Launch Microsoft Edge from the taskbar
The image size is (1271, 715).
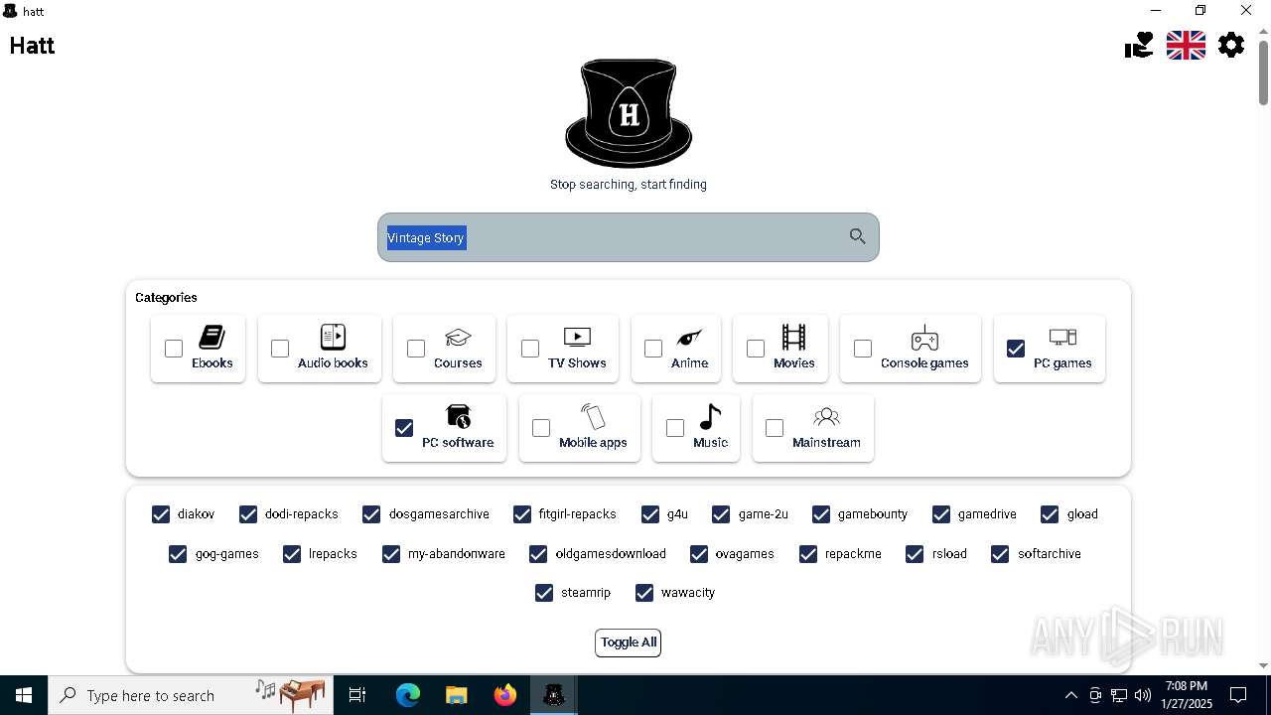(408, 695)
